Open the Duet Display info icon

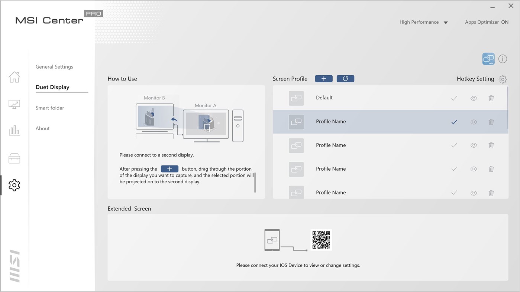503,59
